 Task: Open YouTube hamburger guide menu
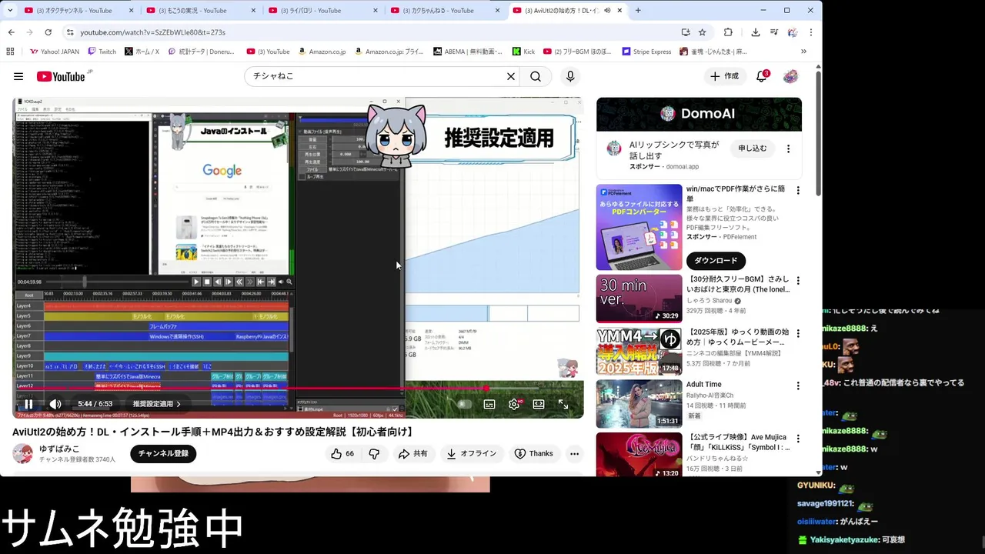[18, 76]
